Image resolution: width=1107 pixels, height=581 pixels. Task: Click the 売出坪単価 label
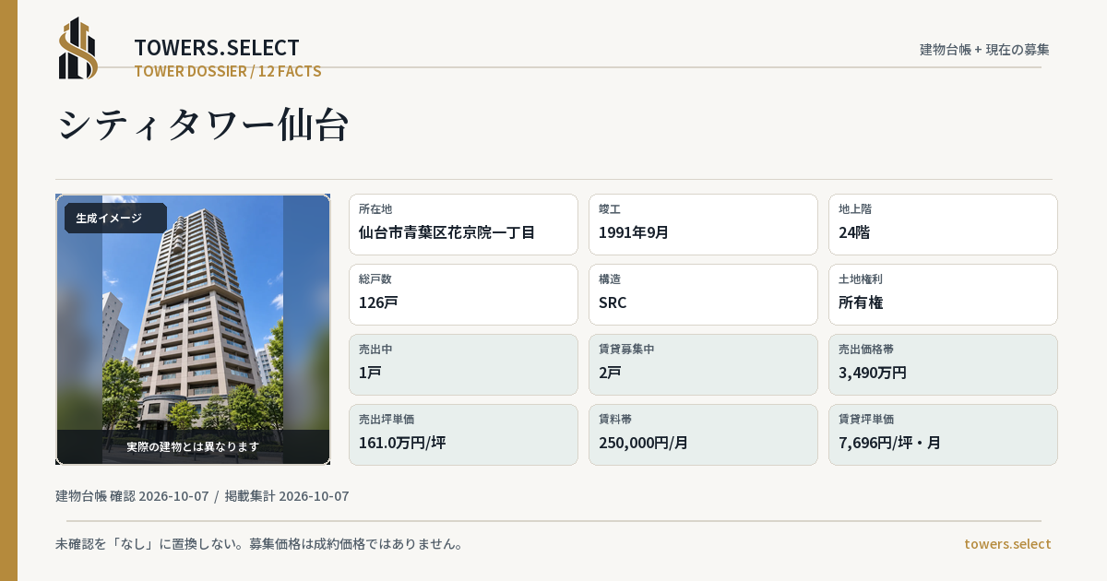pos(387,420)
